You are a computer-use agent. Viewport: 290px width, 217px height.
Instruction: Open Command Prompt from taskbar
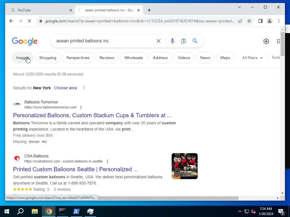(x=62, y=211)
